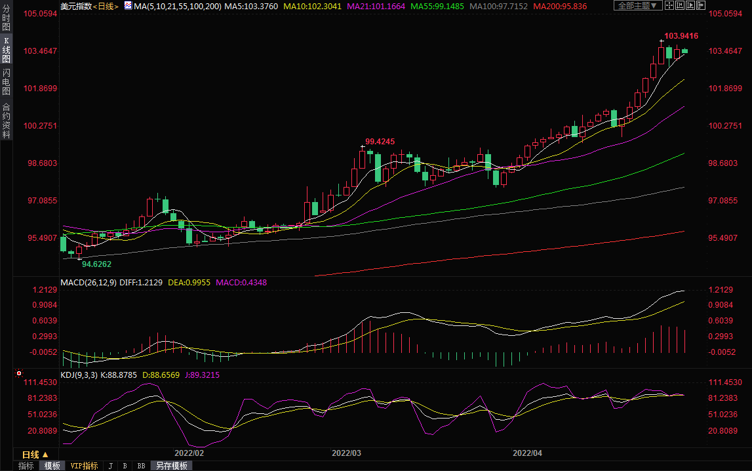Click the MACD(26,12,9) indicator label
The image size is (752, 471).
click(x=88, y=283)
